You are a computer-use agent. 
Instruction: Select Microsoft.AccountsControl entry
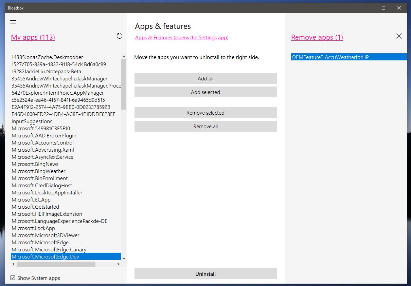[x=66, y=142]
